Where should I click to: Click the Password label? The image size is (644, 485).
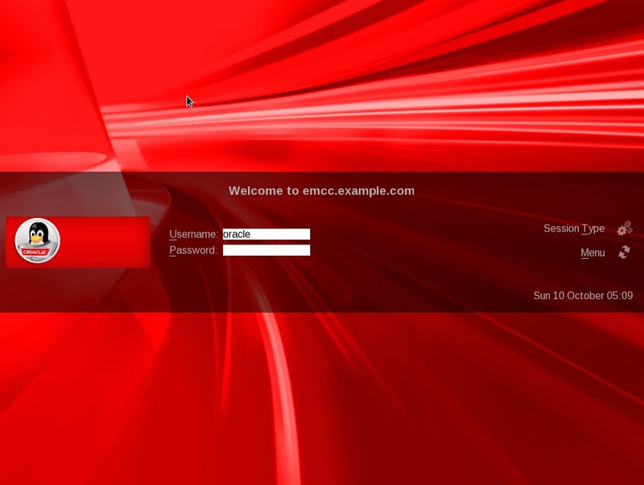(192, 250)
